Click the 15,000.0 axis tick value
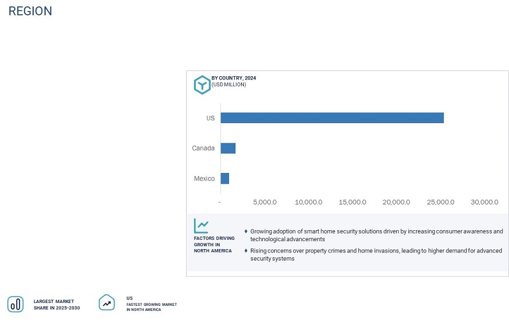Screen dimensions: 509x327 352,202
